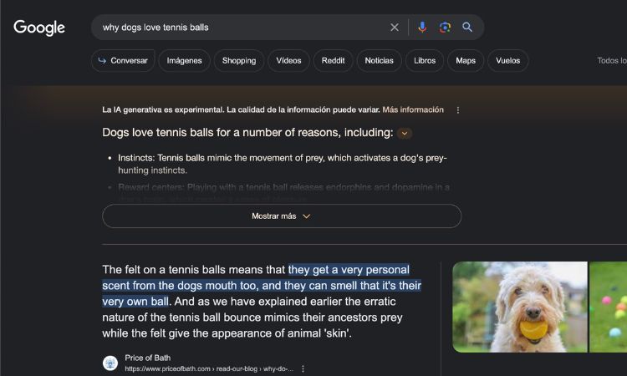Click the Más información link
The width and height of the screenshot is (627, 376).
[413, 109]
